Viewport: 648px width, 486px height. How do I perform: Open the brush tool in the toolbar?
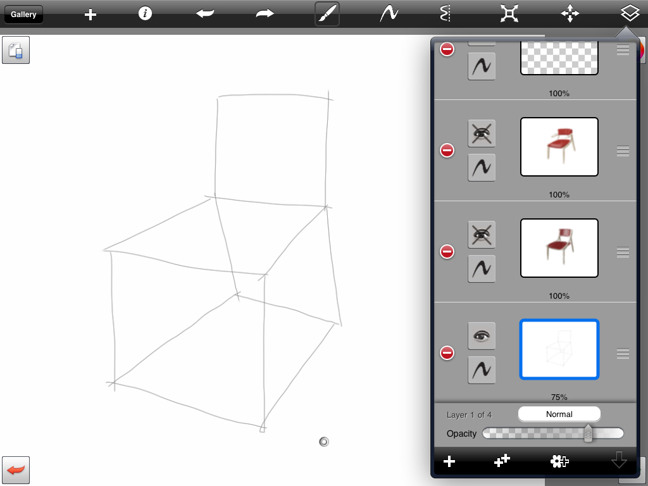click(327, 14)
